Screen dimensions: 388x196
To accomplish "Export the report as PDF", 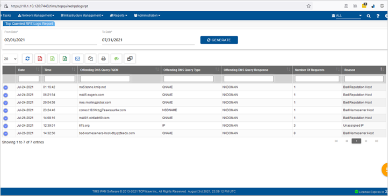I will click(40, 59).
